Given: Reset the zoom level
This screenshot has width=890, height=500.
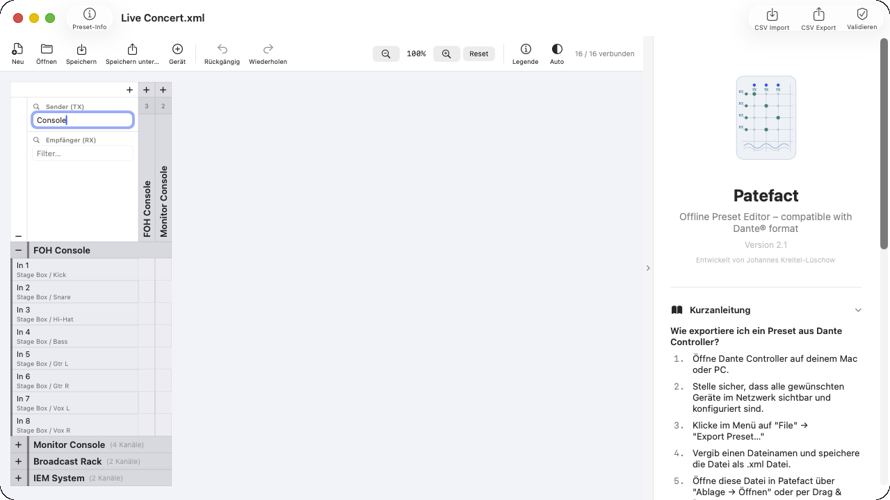Looking at the screenshot, I should click(478, 53).
